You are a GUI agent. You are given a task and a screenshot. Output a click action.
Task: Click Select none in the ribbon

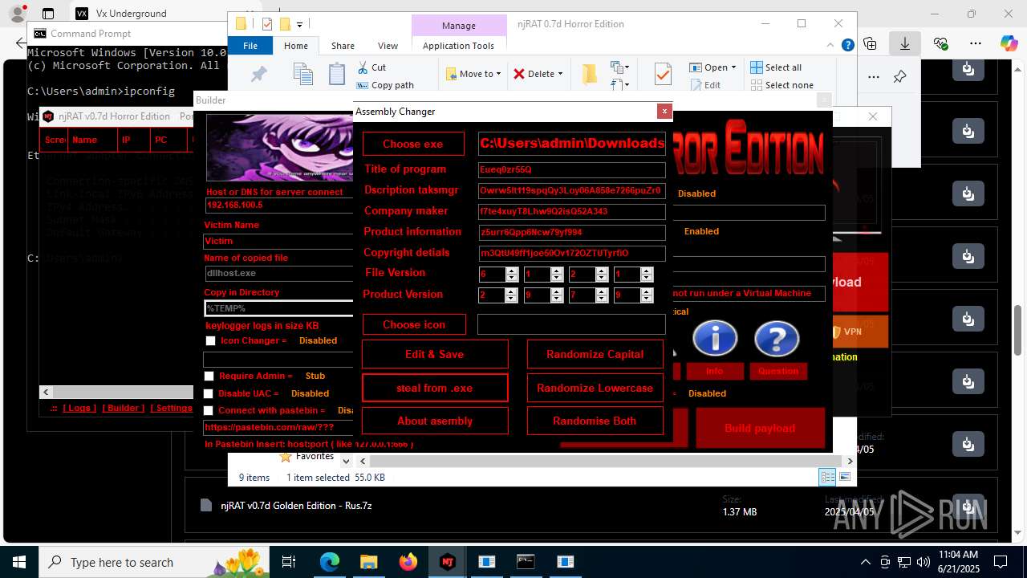coord(781,85)
